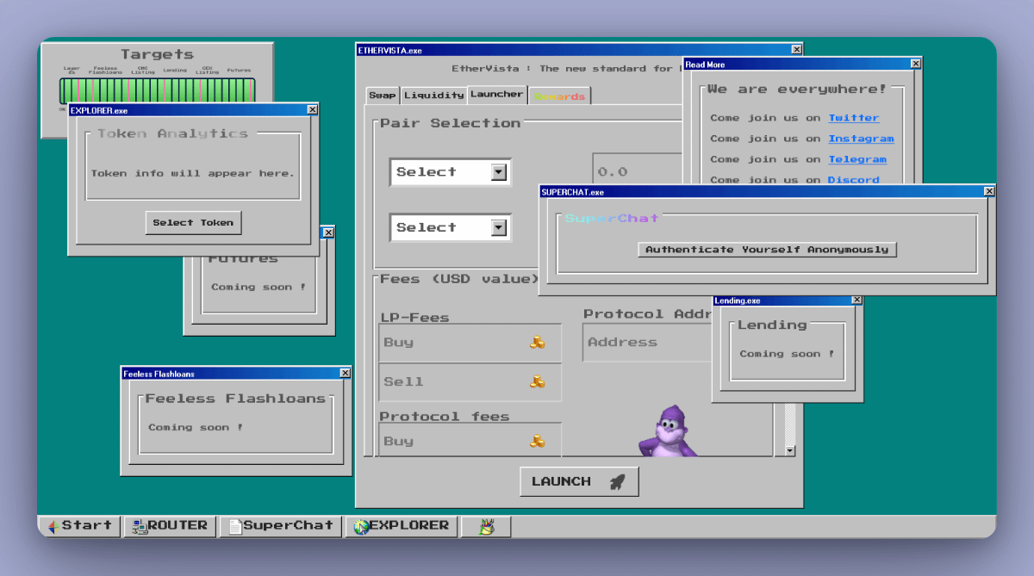Click 'Token info will appear here.' text

tap(193, 173)
